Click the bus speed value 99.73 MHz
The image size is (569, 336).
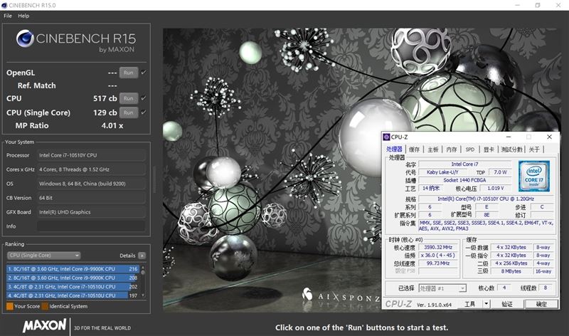(438, 263)
